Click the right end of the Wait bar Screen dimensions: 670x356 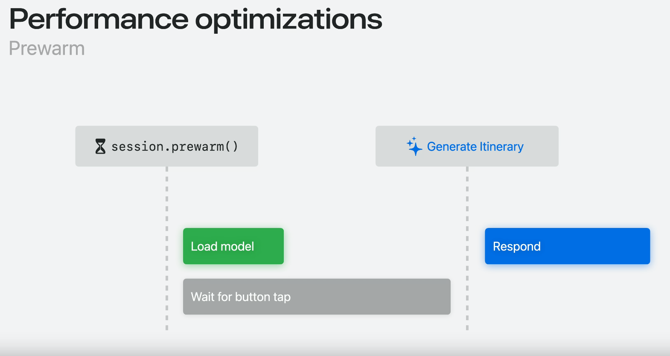pos(442,297)
